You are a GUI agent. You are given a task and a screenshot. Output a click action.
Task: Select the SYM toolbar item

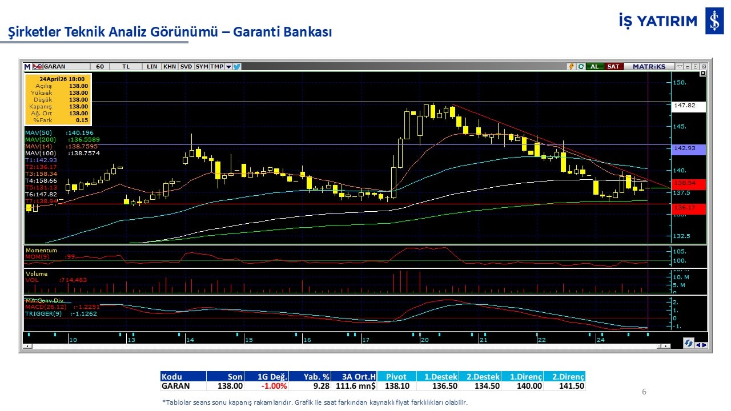coord(202,66)
